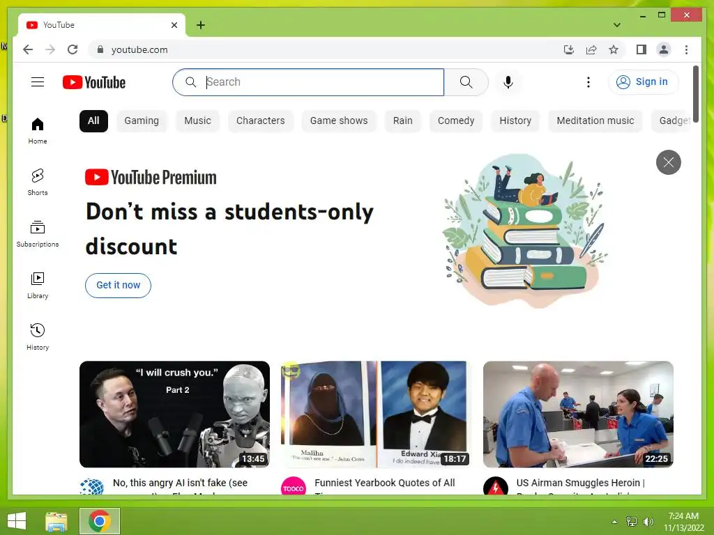The image size is (714, 535).
Task: Open File Explorer from the taskbar
Action: coord(56,521)
